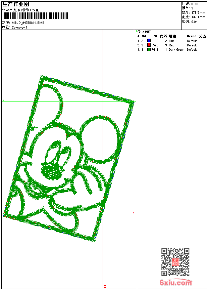Select the 'Dark Green' description text

(176, 50)
